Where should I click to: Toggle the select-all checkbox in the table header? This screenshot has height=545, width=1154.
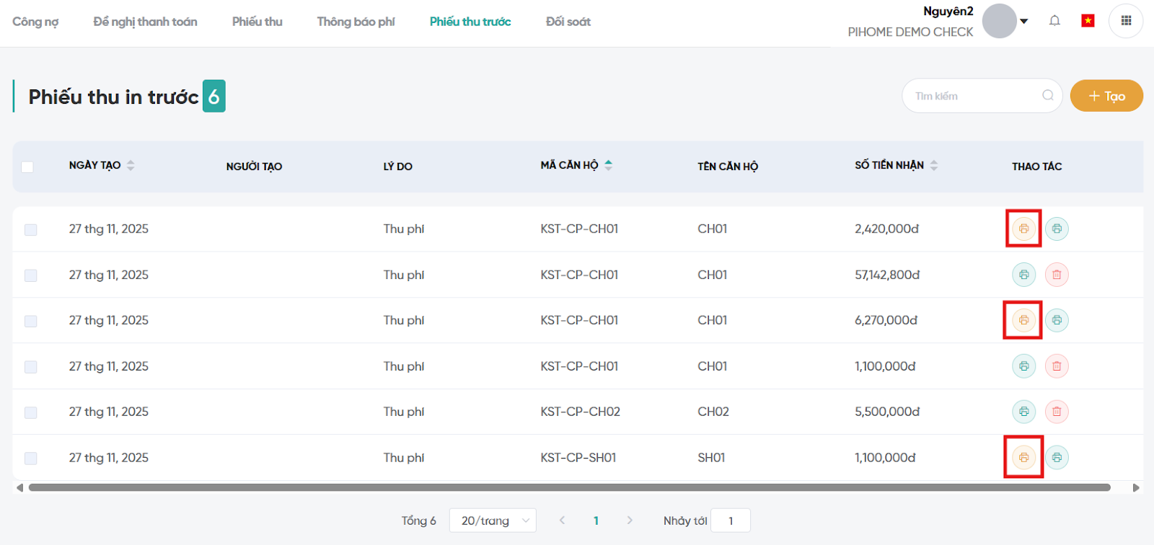tap(27, 167)
